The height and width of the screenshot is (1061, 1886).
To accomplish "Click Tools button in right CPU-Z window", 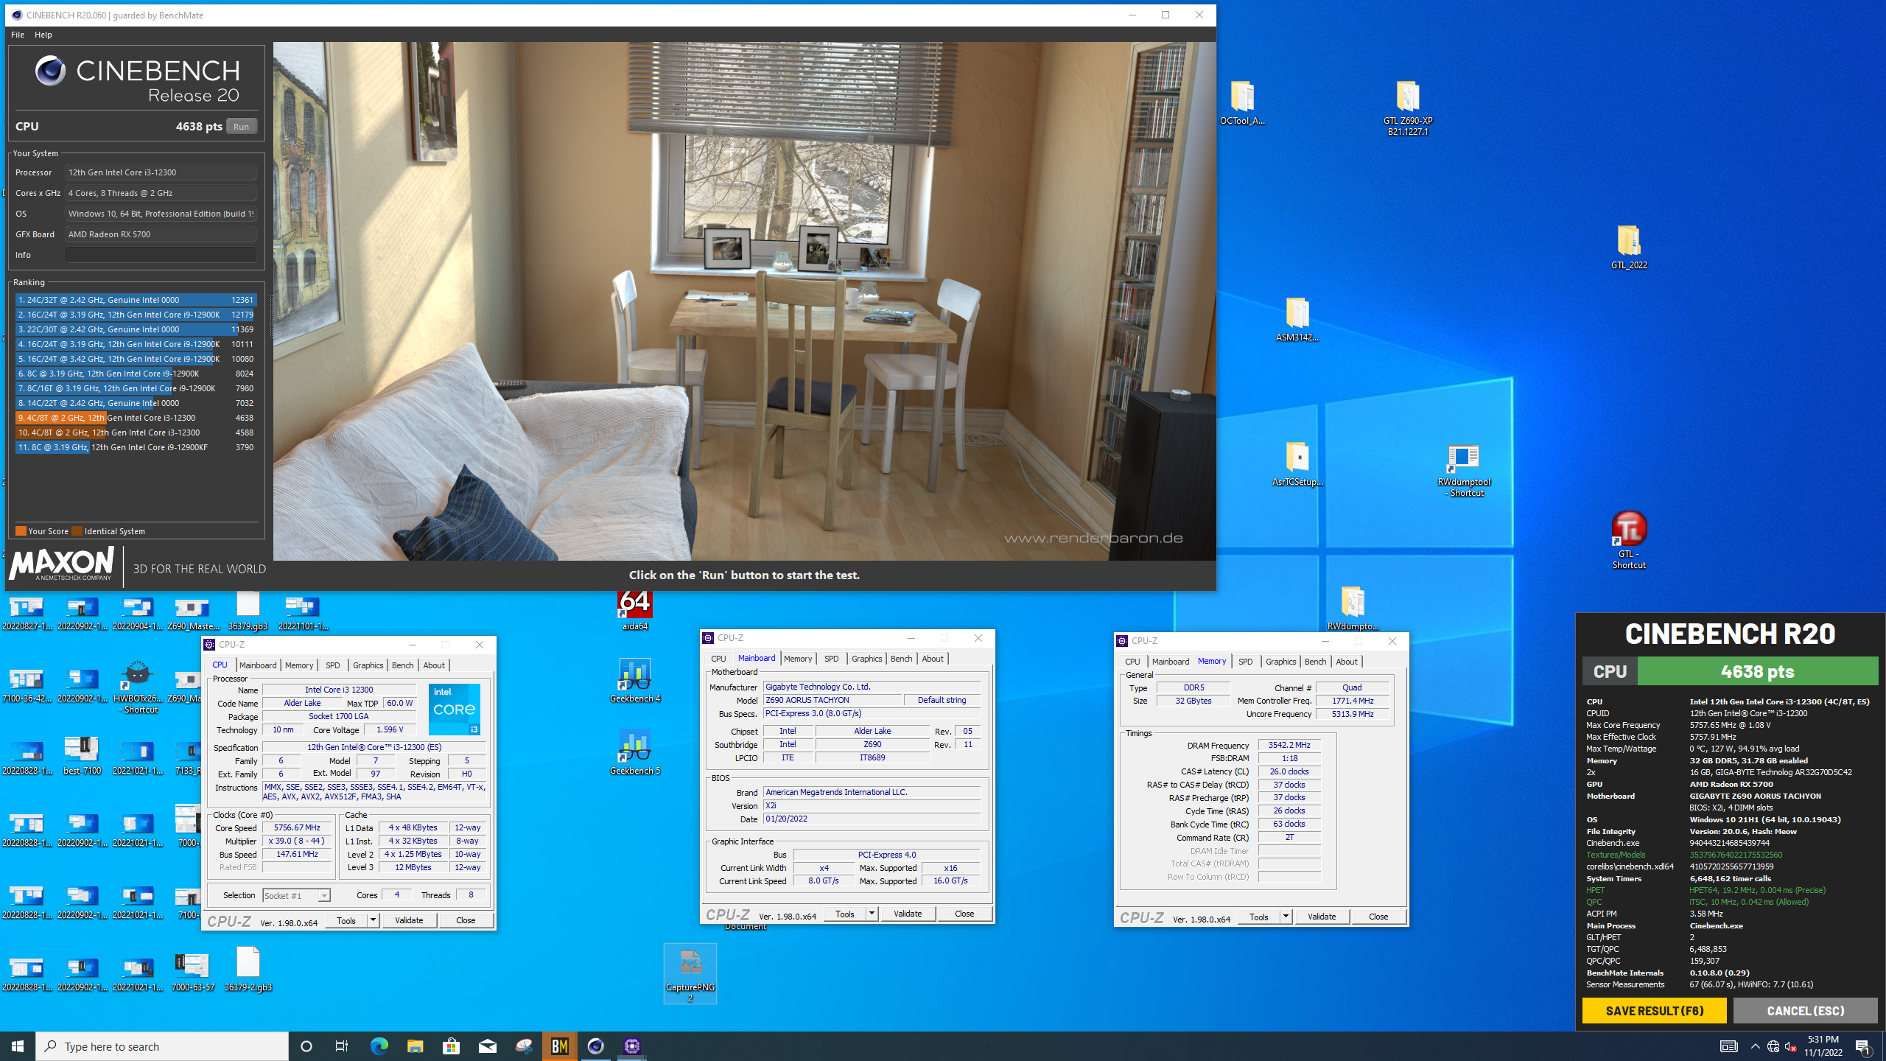I will click(x=1258, y=917).
